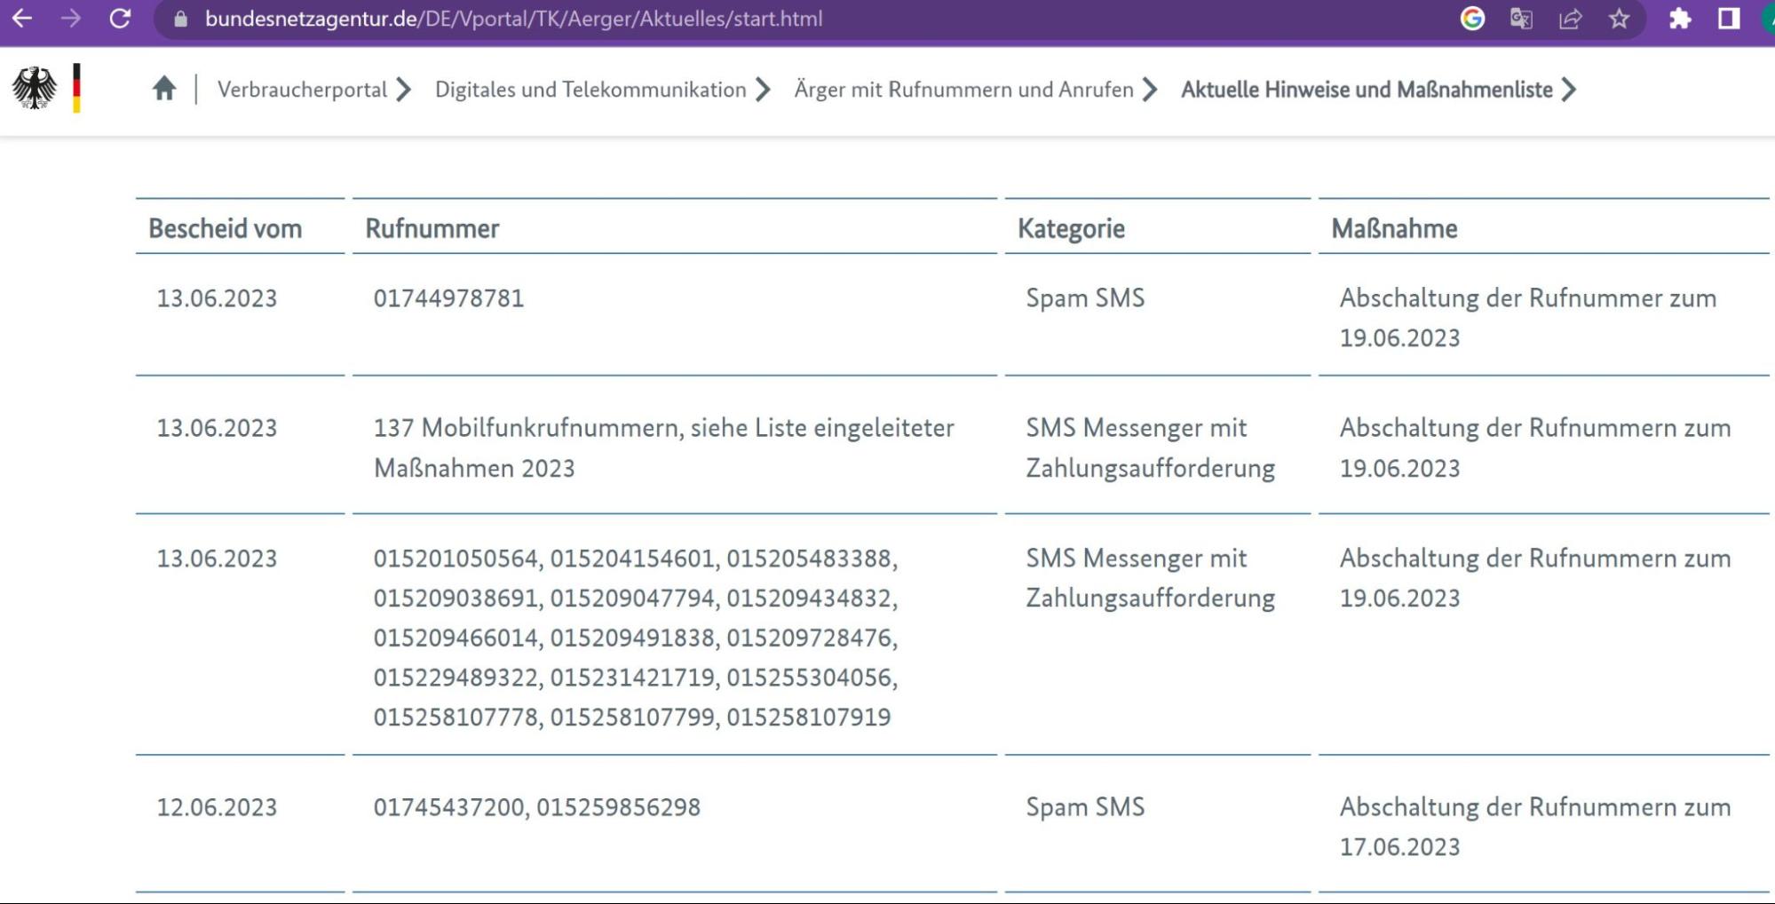Expand the chevron after Aktuelle Hinweise und Maßnahmenliste

click(1570, 89)
